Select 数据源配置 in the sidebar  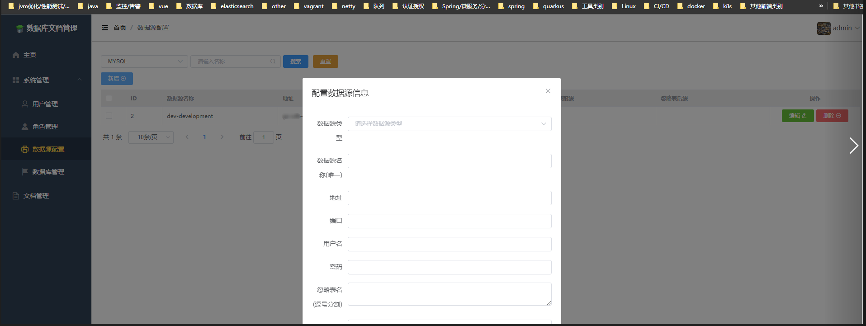click(46, 149)
